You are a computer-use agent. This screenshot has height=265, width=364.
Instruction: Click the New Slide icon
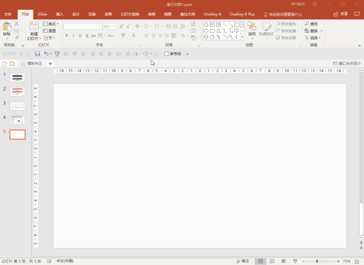pos(34,26)
